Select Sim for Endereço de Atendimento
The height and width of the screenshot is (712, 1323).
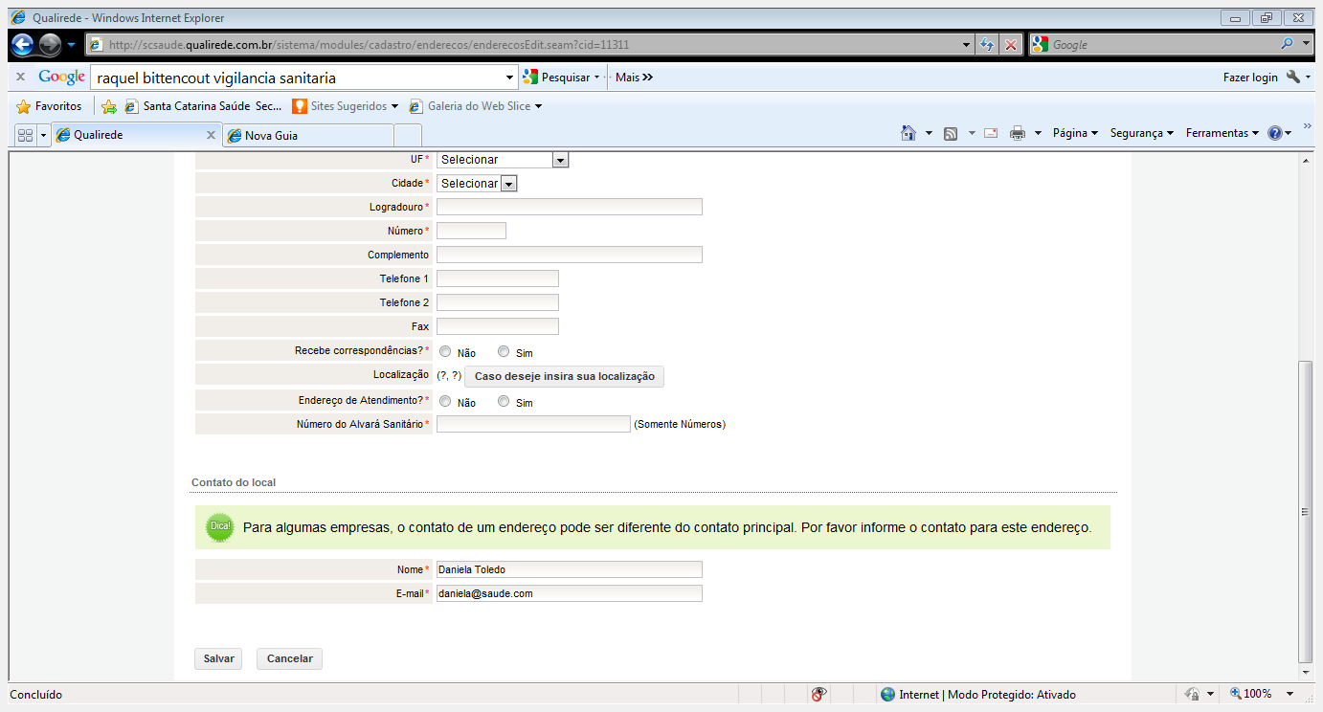pos(504,401)
